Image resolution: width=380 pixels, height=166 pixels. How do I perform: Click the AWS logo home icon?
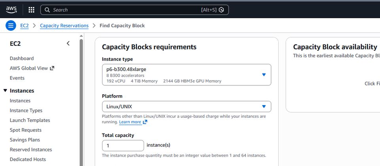pyautogui.click(x=11, y=10)
